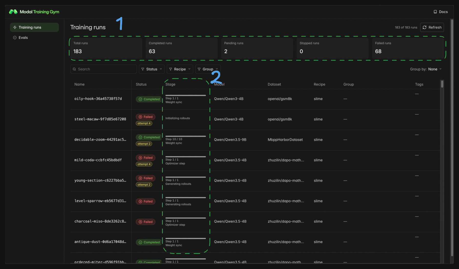The image size is (459, 269).
Task: Click the table's vertical scrollbar thumb
Action: coord(442,84)
